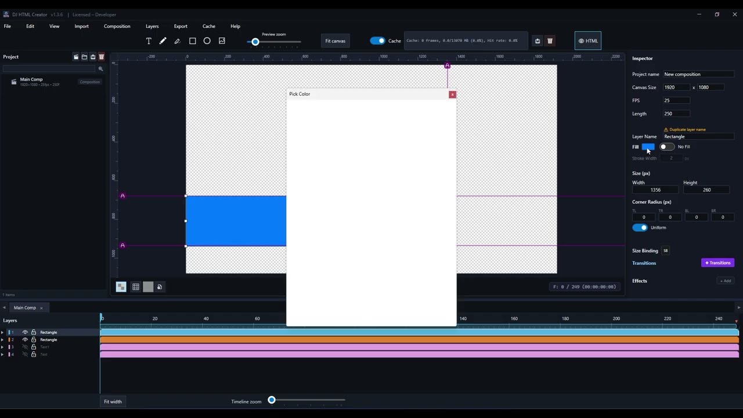Expand layer 4 Text properties
Screen dimensions: 743x418
[2, 354]
